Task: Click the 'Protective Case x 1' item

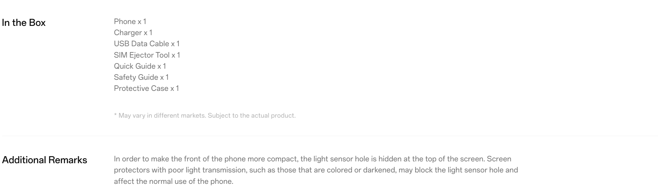Action: [x=146, y=88]
